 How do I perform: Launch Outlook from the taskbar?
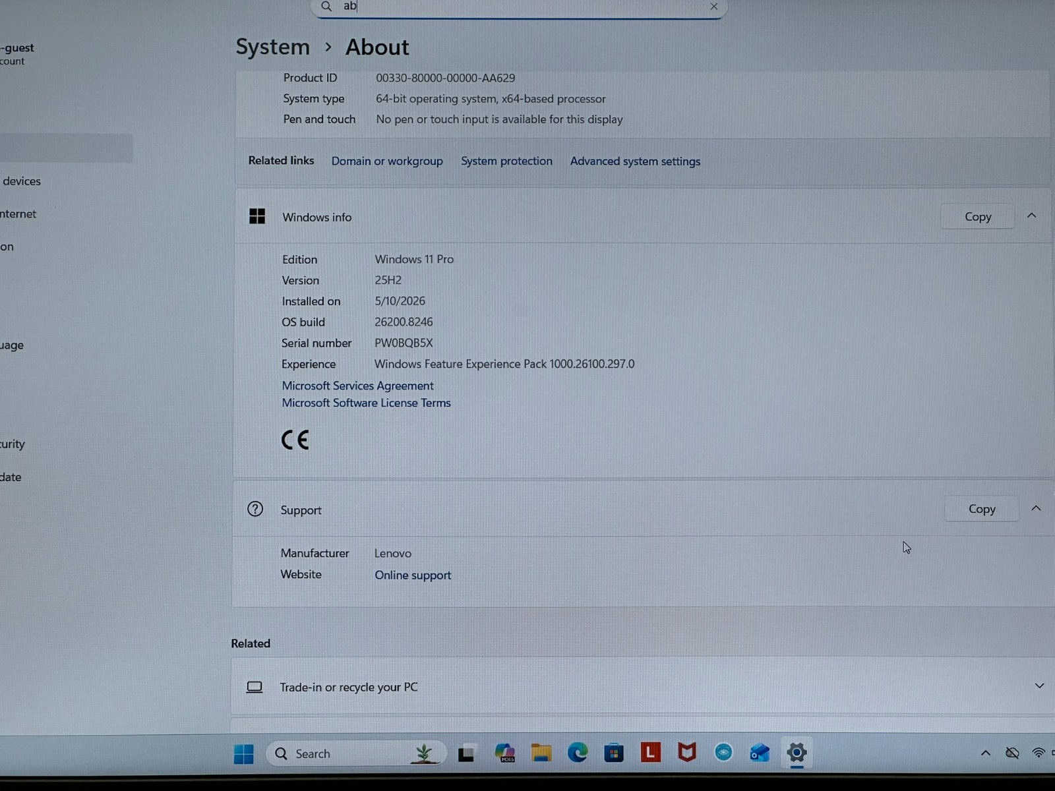click(x=760, y=752)
